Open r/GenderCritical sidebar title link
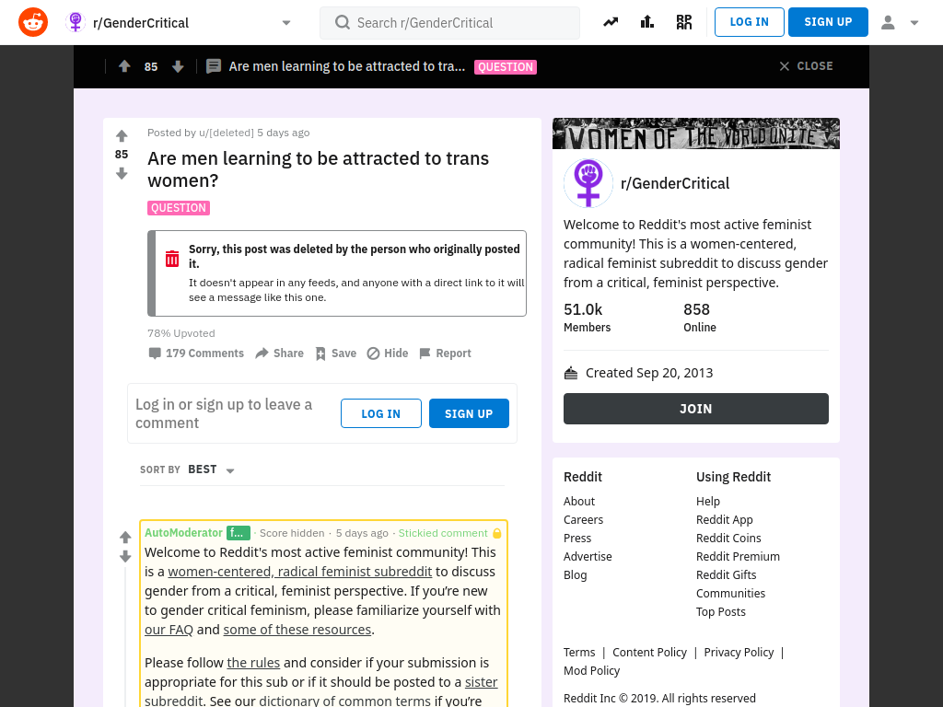This screenshot has width=943, height=707. point(675,183)
